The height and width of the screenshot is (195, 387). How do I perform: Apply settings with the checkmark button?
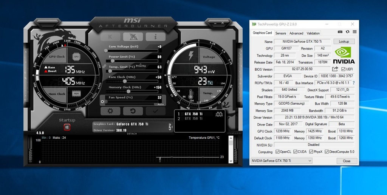click(x=155, y=111)
